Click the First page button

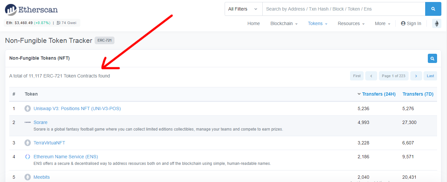click(x=357, y=76)
